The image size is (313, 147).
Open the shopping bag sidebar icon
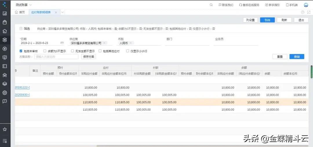pyautogui.click(x=5, y=22)
